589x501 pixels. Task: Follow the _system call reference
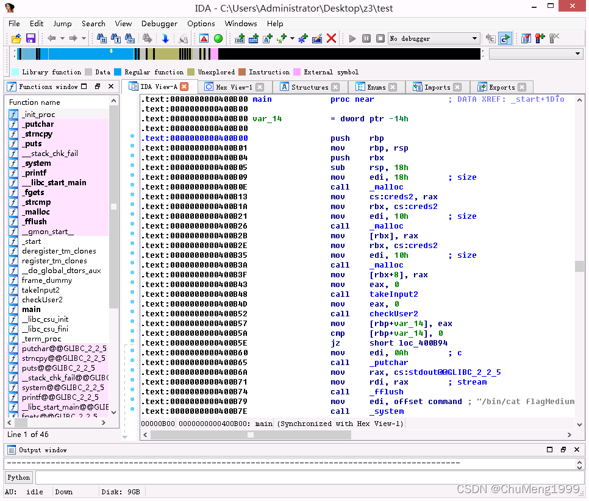click(x=387, y=411)
